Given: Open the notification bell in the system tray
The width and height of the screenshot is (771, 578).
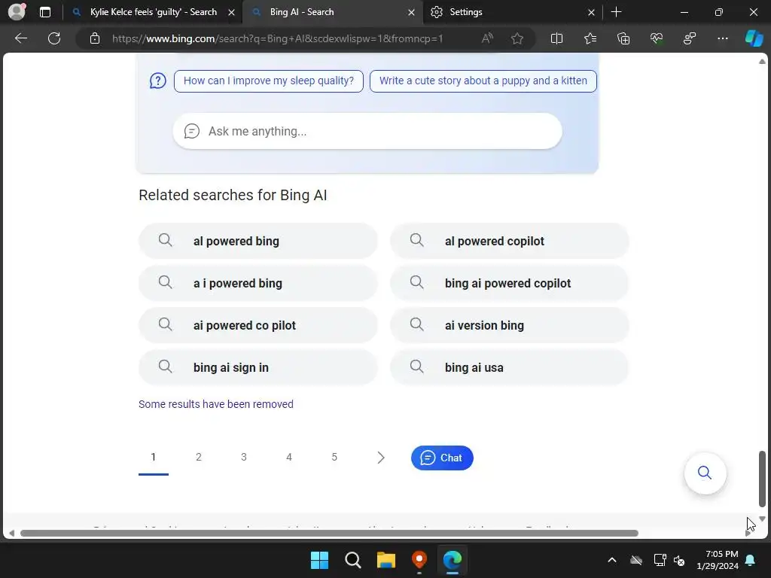Looking at the screenshot, I should (751, 560).
